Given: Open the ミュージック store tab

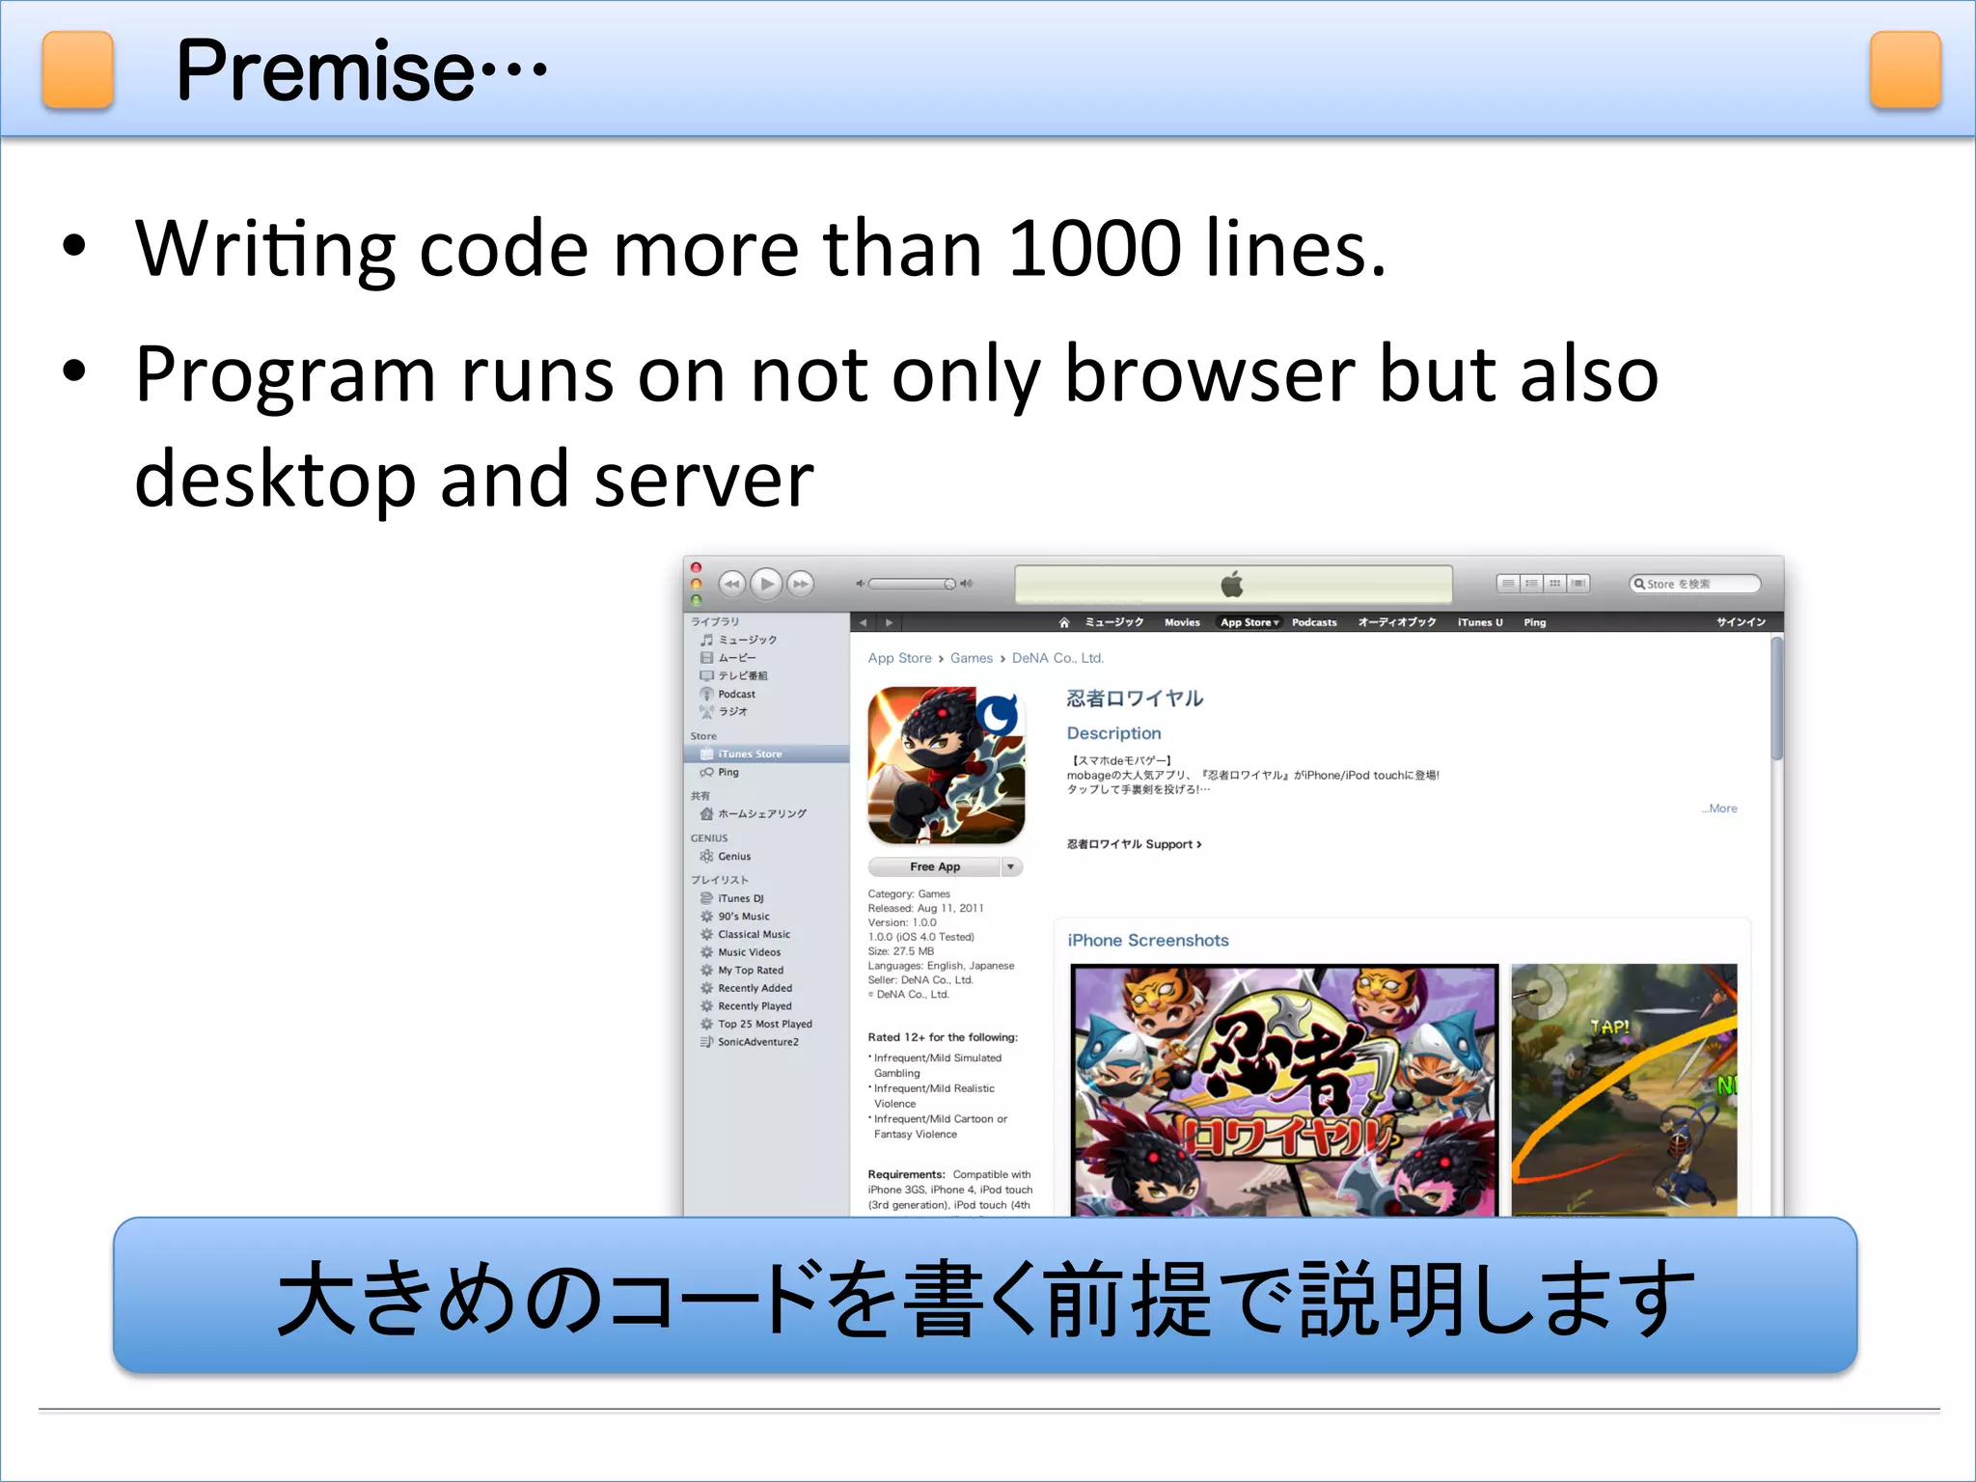Looking at the screenshot, I should [x=1114, y=622].
